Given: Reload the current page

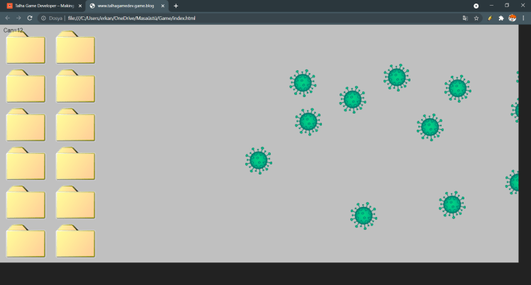Looking at the screenshot, I should click(31, 18).
